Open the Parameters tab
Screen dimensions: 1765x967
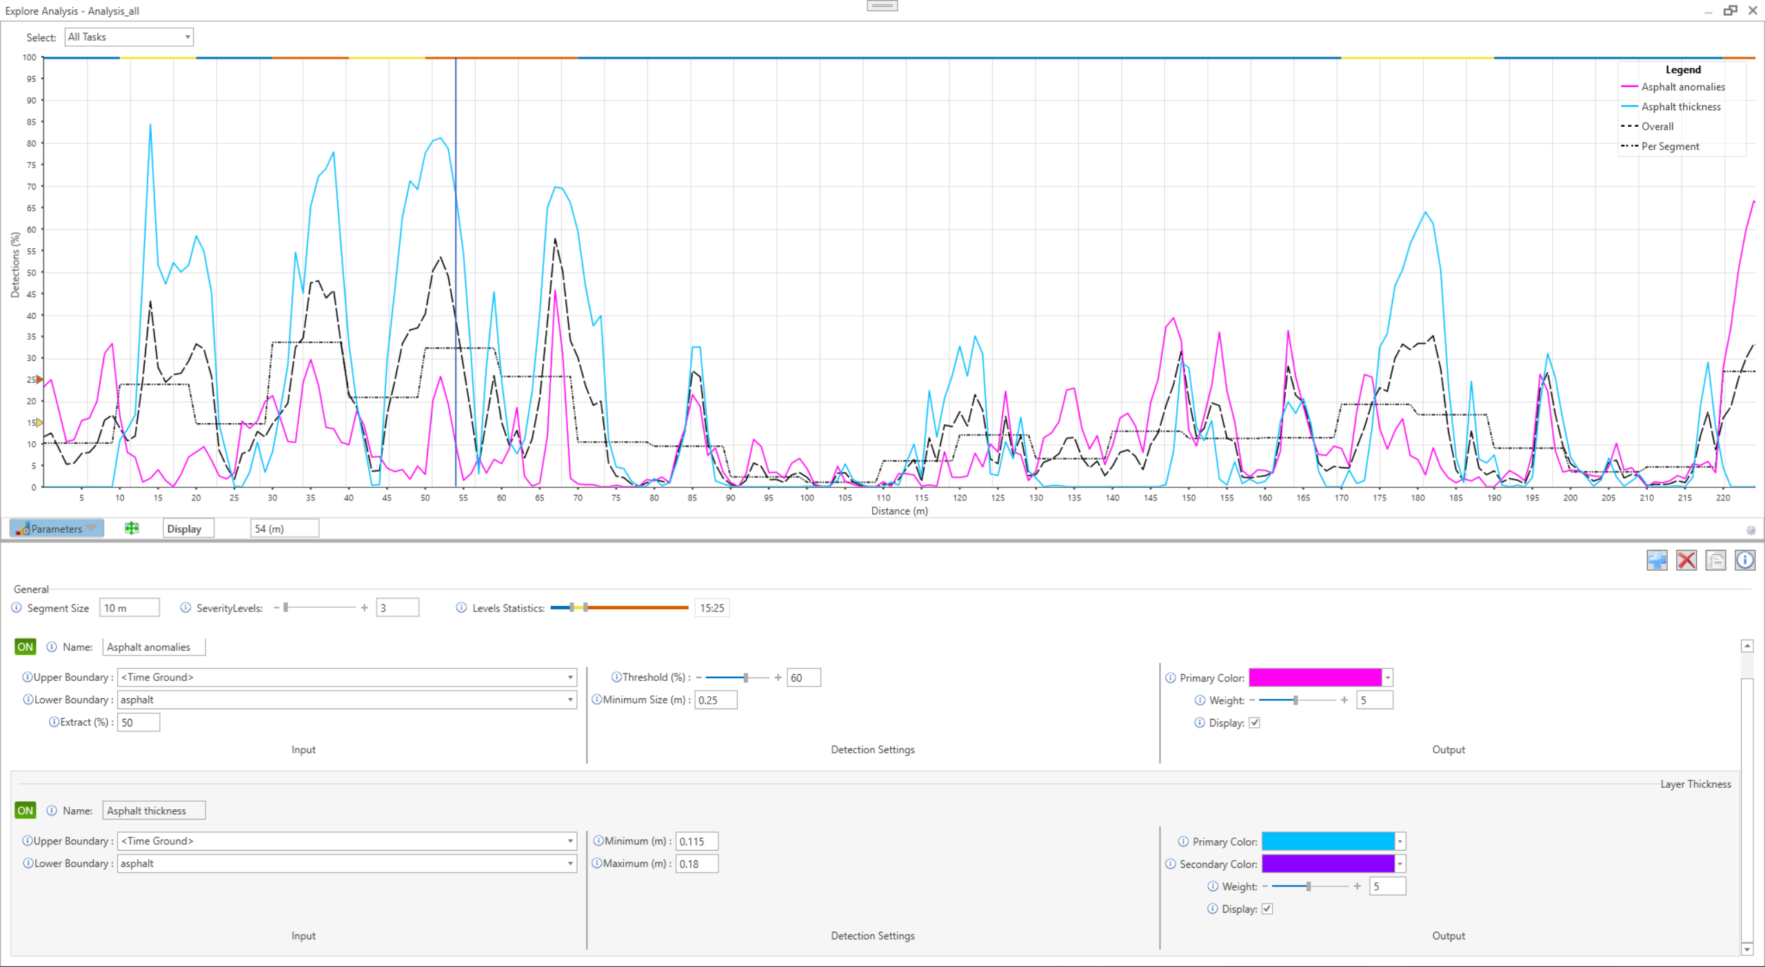click(57, 529)
